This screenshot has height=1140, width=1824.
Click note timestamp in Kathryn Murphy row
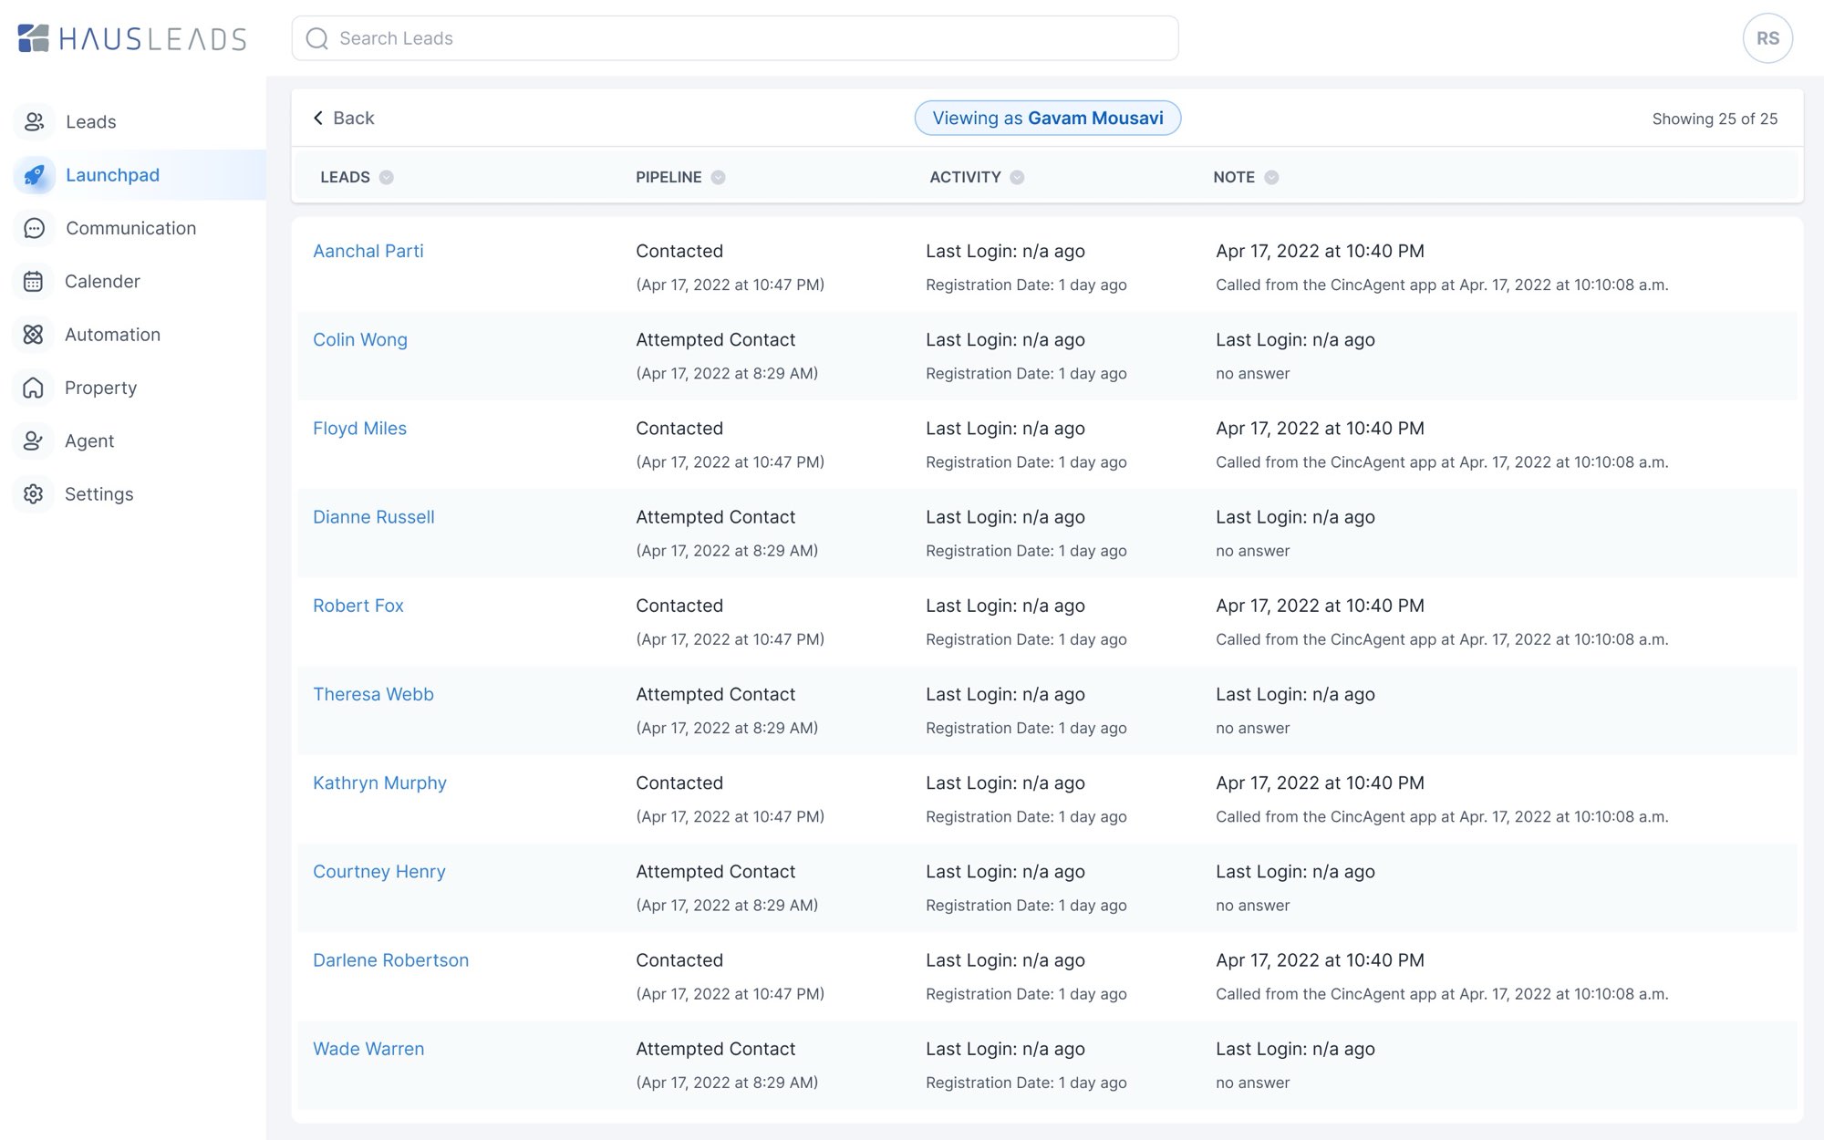click(x=1320, y=782)
